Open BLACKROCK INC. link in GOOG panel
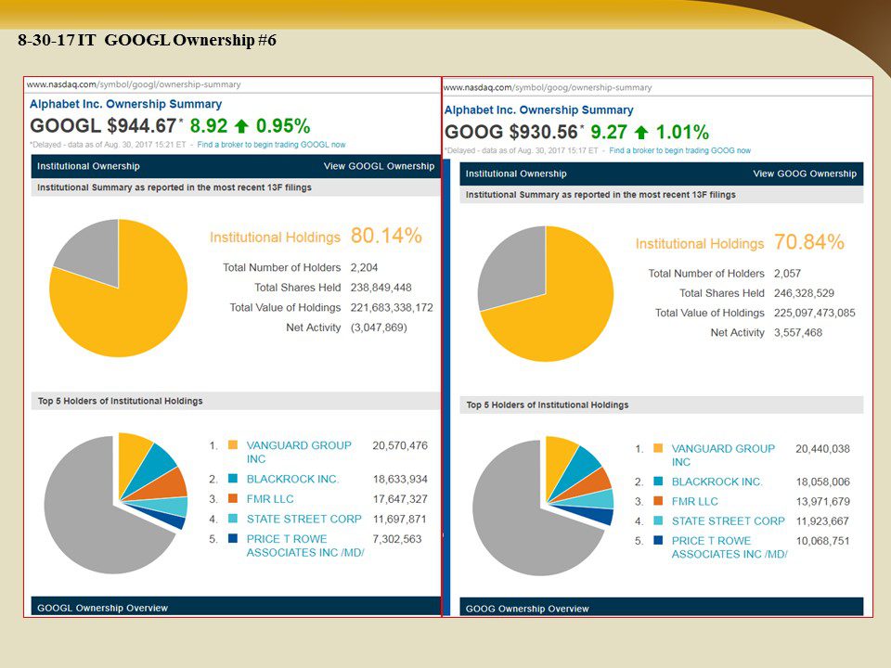Image resolution: width=891 pixels, height=668 pixels. click(717, 482)
